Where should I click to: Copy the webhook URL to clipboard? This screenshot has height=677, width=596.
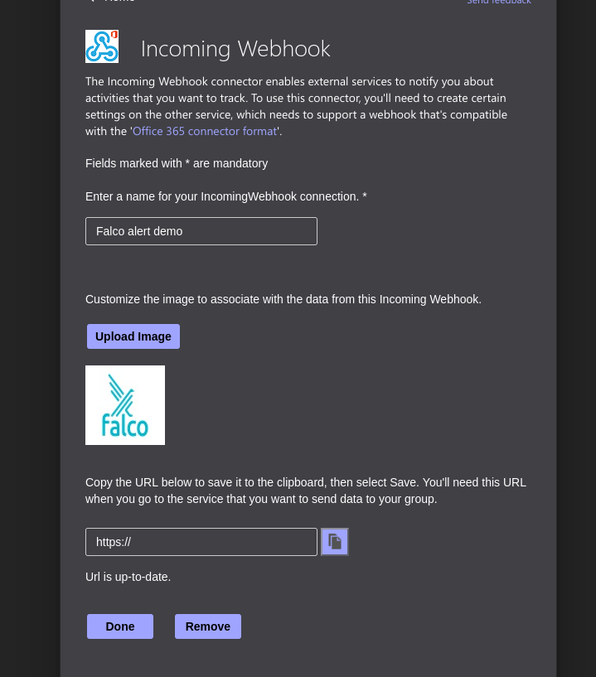point(335,542)
